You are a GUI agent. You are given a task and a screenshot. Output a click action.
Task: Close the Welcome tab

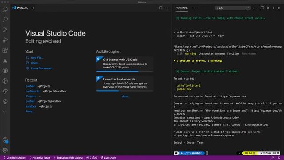32,8
